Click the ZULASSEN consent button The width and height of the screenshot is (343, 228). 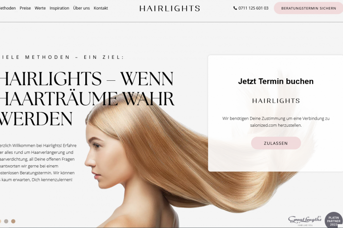(x=276, y=143)
